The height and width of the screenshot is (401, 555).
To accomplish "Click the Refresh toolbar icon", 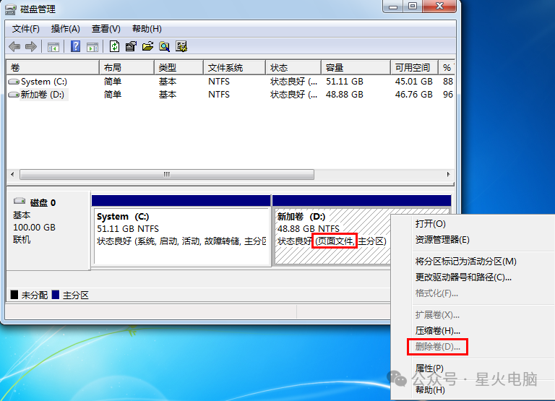I will tap(114, 47).
